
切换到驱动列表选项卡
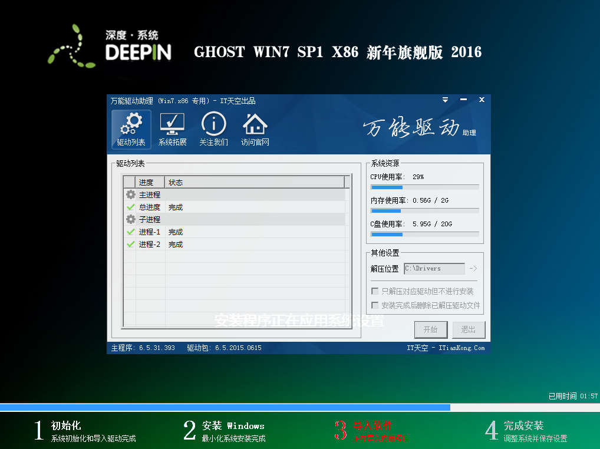click(130, 129)
